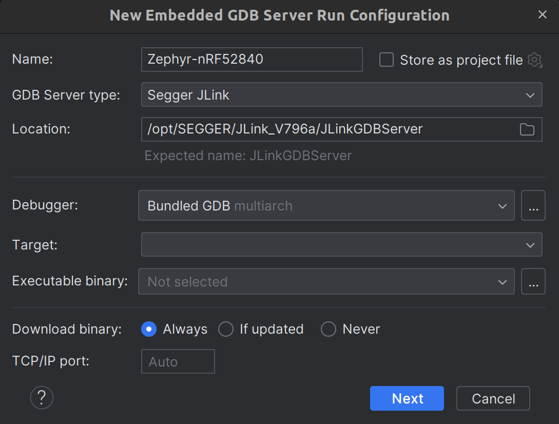Expand the Executable binary dropdown
This screenshot has width=559, height=424.
[x=326, y=281]
